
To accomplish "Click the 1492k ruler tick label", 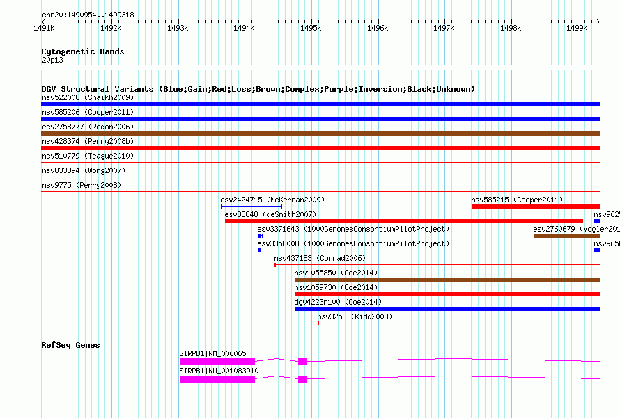I will [x=111, y=28].
